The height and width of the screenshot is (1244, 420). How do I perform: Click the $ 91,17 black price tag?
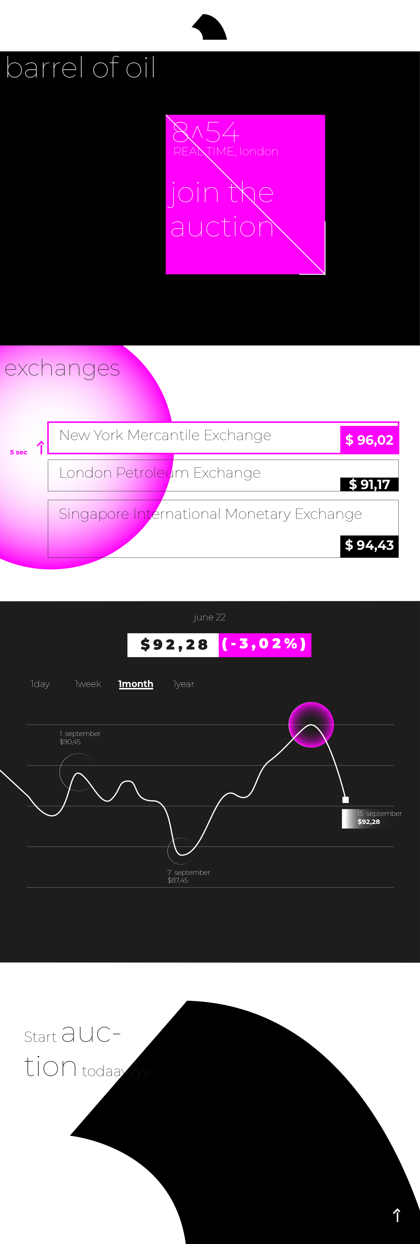click(369, 484)
